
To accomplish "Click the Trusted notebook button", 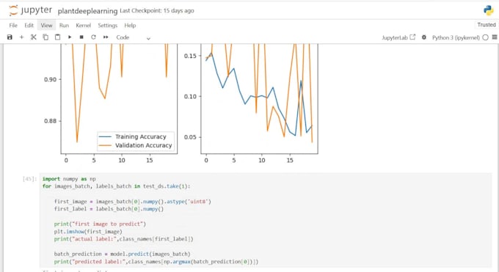I will point(487,25).
